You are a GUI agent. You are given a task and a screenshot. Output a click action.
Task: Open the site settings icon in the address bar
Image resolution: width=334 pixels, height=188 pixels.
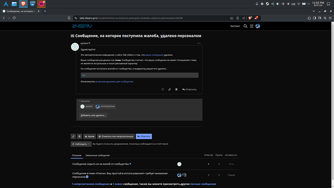pyautogui.click(x=76, y=18)
